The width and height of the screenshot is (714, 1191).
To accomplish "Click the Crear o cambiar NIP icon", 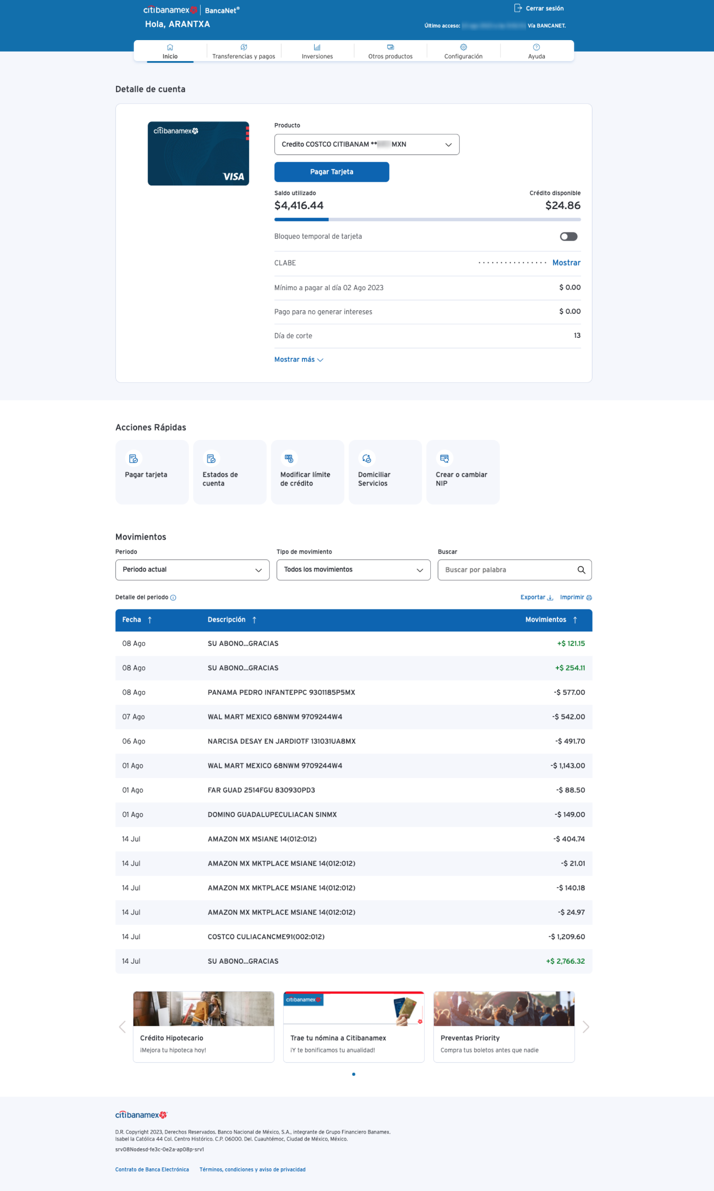I will 444,458.
